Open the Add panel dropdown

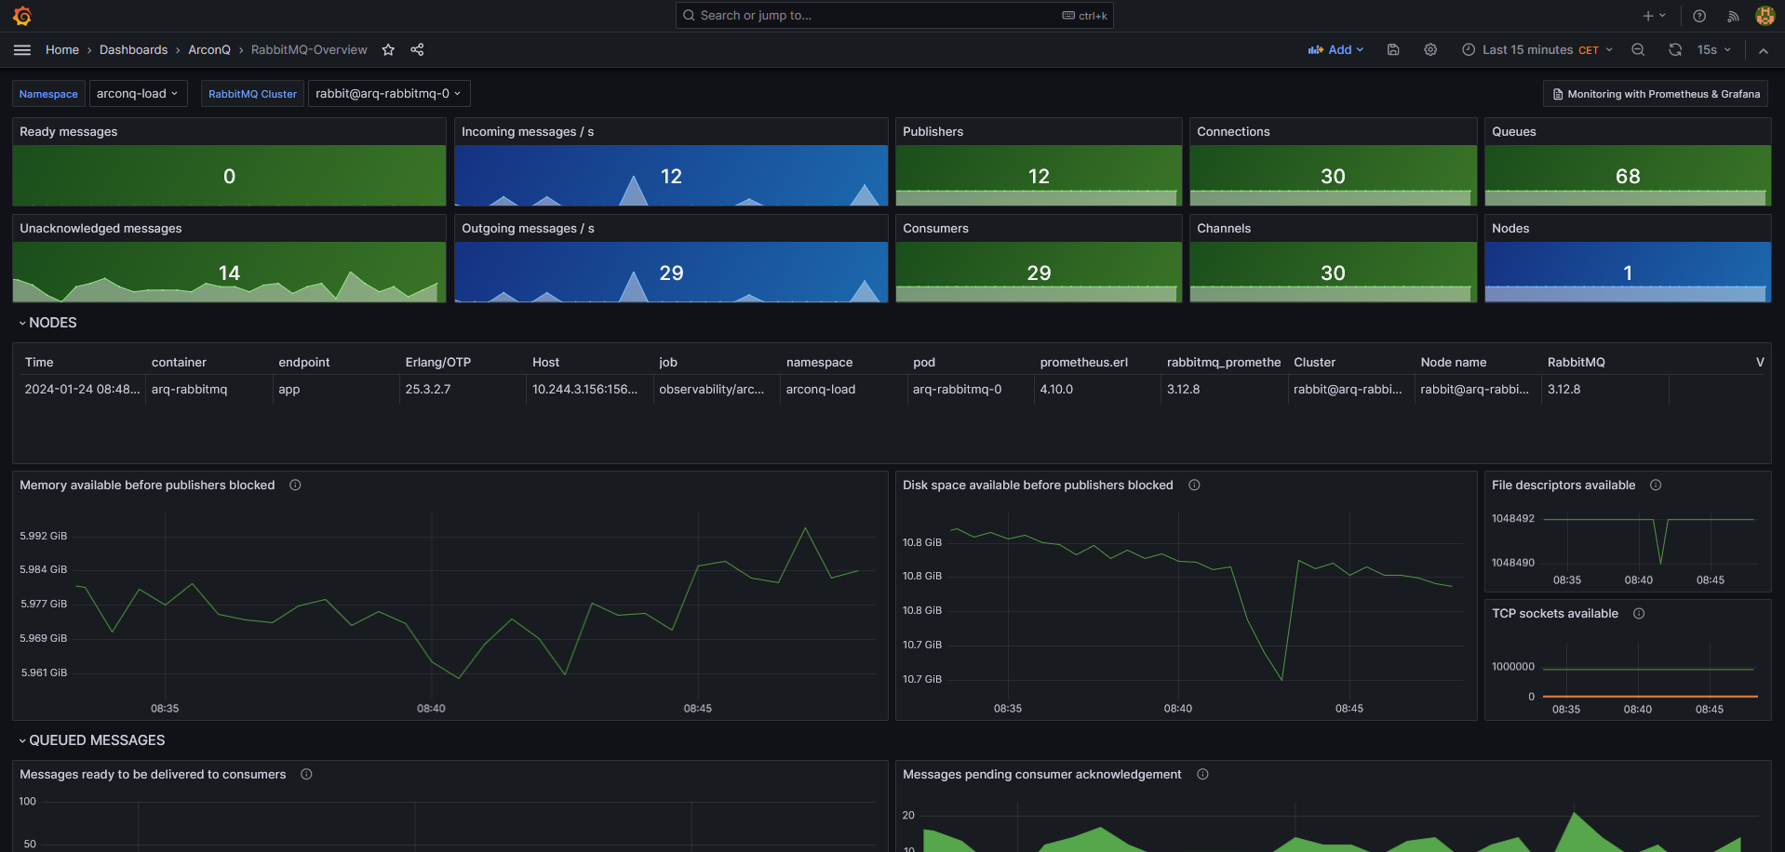click(1335, 50)
